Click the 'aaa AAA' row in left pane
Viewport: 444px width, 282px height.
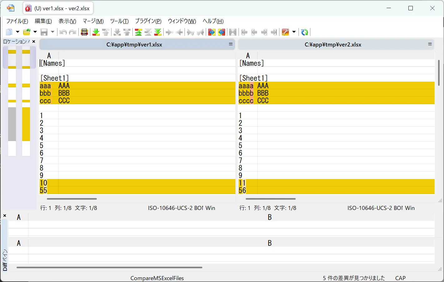pyautogui.click(x=137, y=85)
